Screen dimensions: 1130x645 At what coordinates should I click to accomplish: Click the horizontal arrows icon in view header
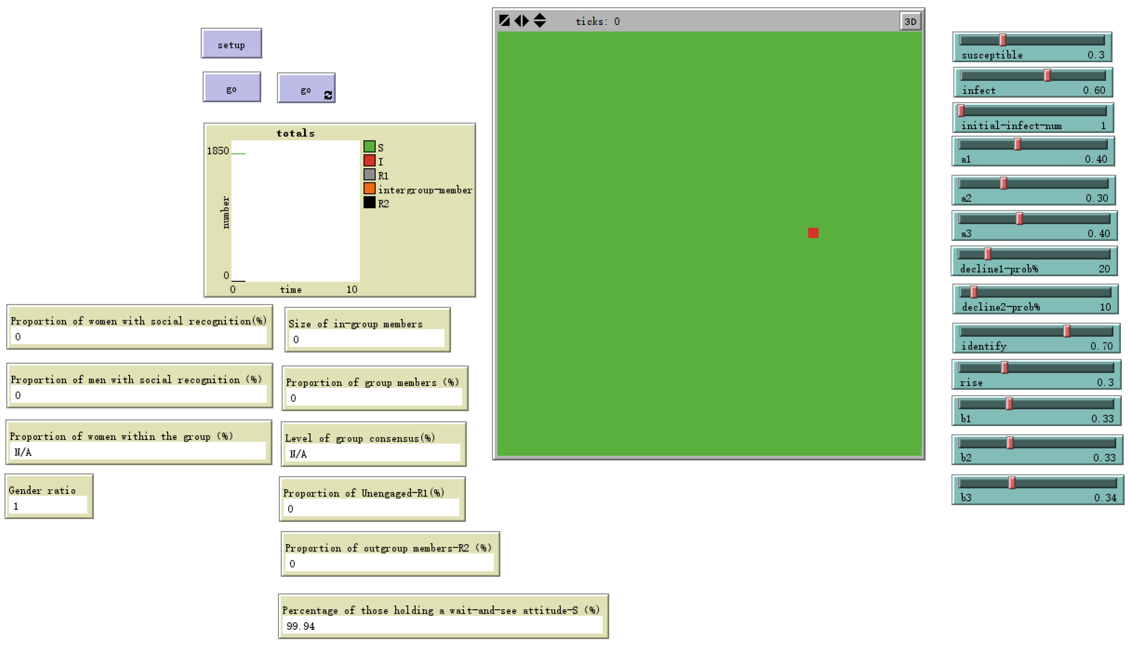click(x=521, y=20)
